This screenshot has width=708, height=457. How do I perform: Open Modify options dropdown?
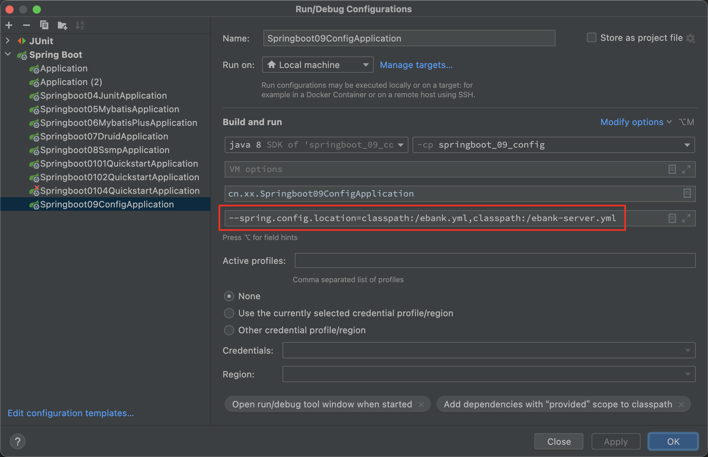[635, 122]
